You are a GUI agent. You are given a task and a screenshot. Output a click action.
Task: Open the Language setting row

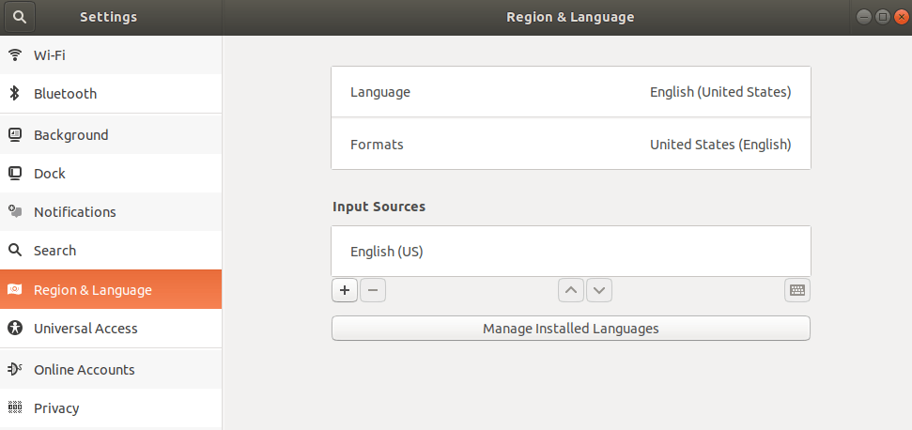570,92
